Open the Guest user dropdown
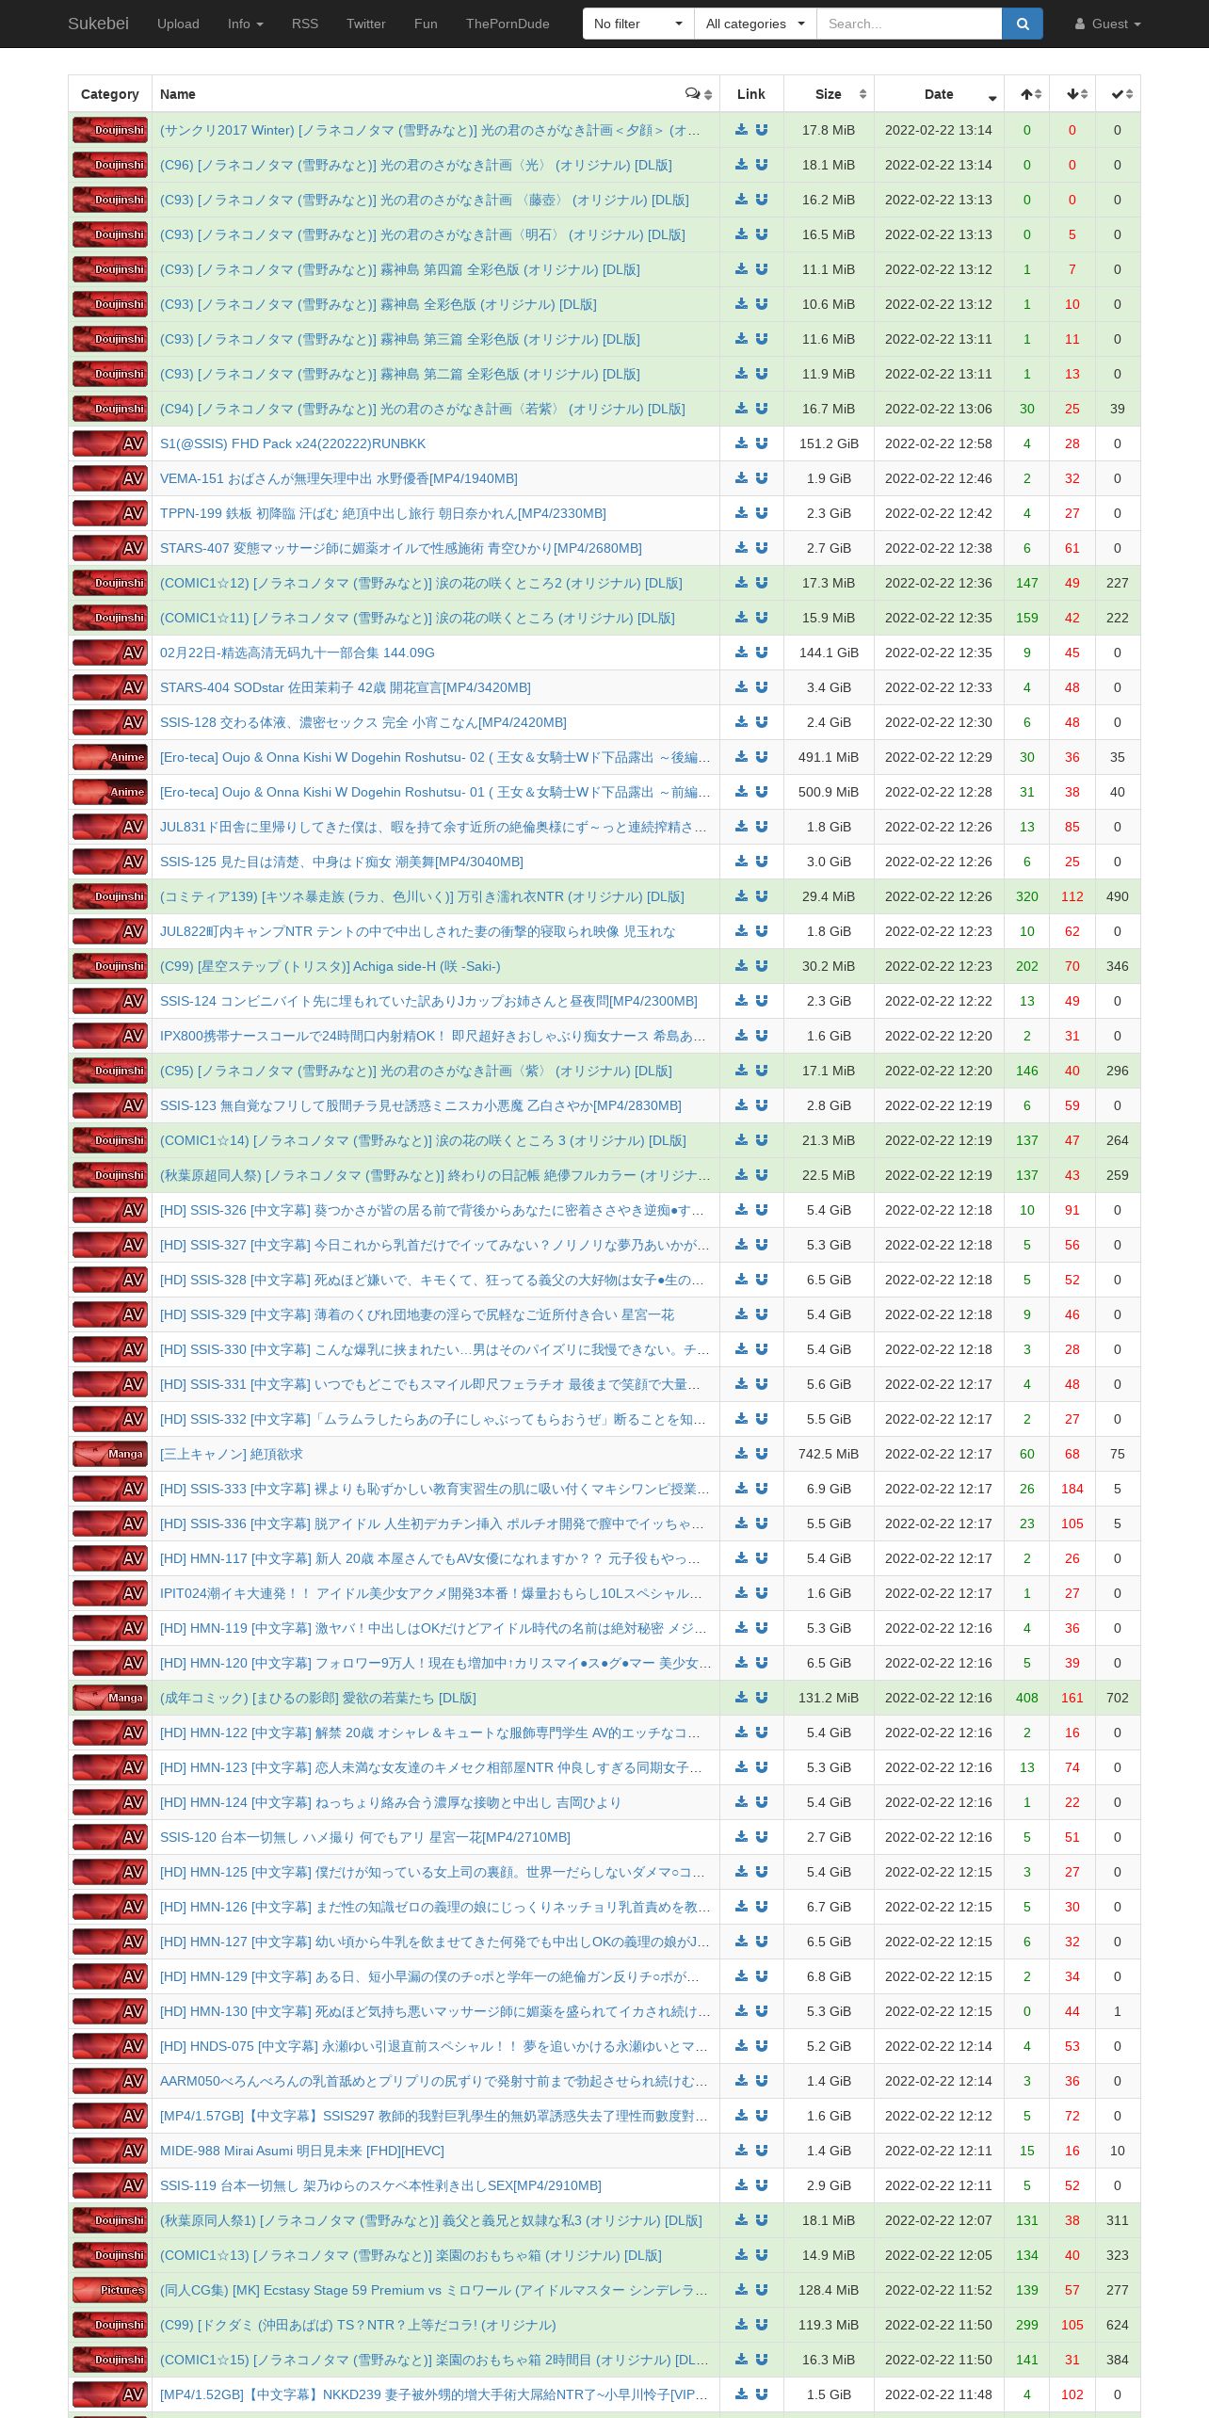1209x2418 pixels. (1107, 24)
